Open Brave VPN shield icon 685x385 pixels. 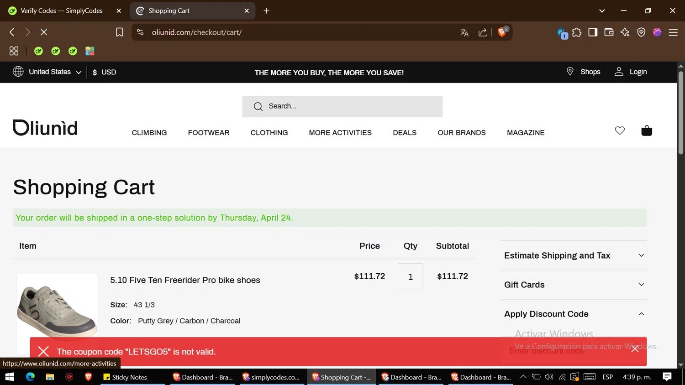pos(641,32)
